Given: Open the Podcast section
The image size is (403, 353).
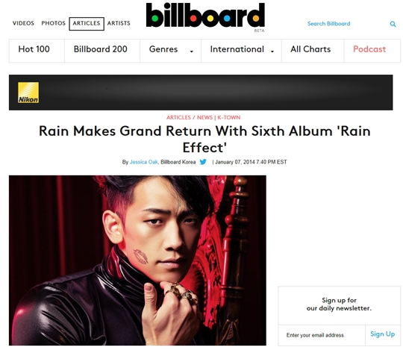Looking at the screenshot, I should (369, 49).
